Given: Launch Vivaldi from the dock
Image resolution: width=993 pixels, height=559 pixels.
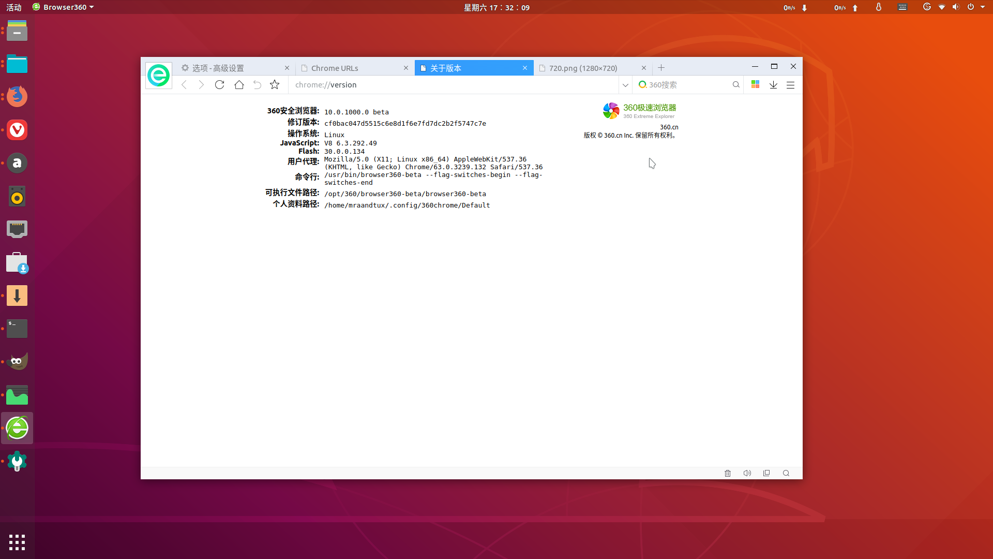Looking at the screenshot, I should (17, 130).
